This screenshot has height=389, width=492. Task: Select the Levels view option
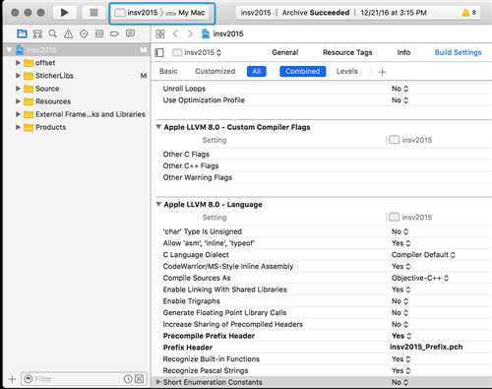(x=347, y=71)
